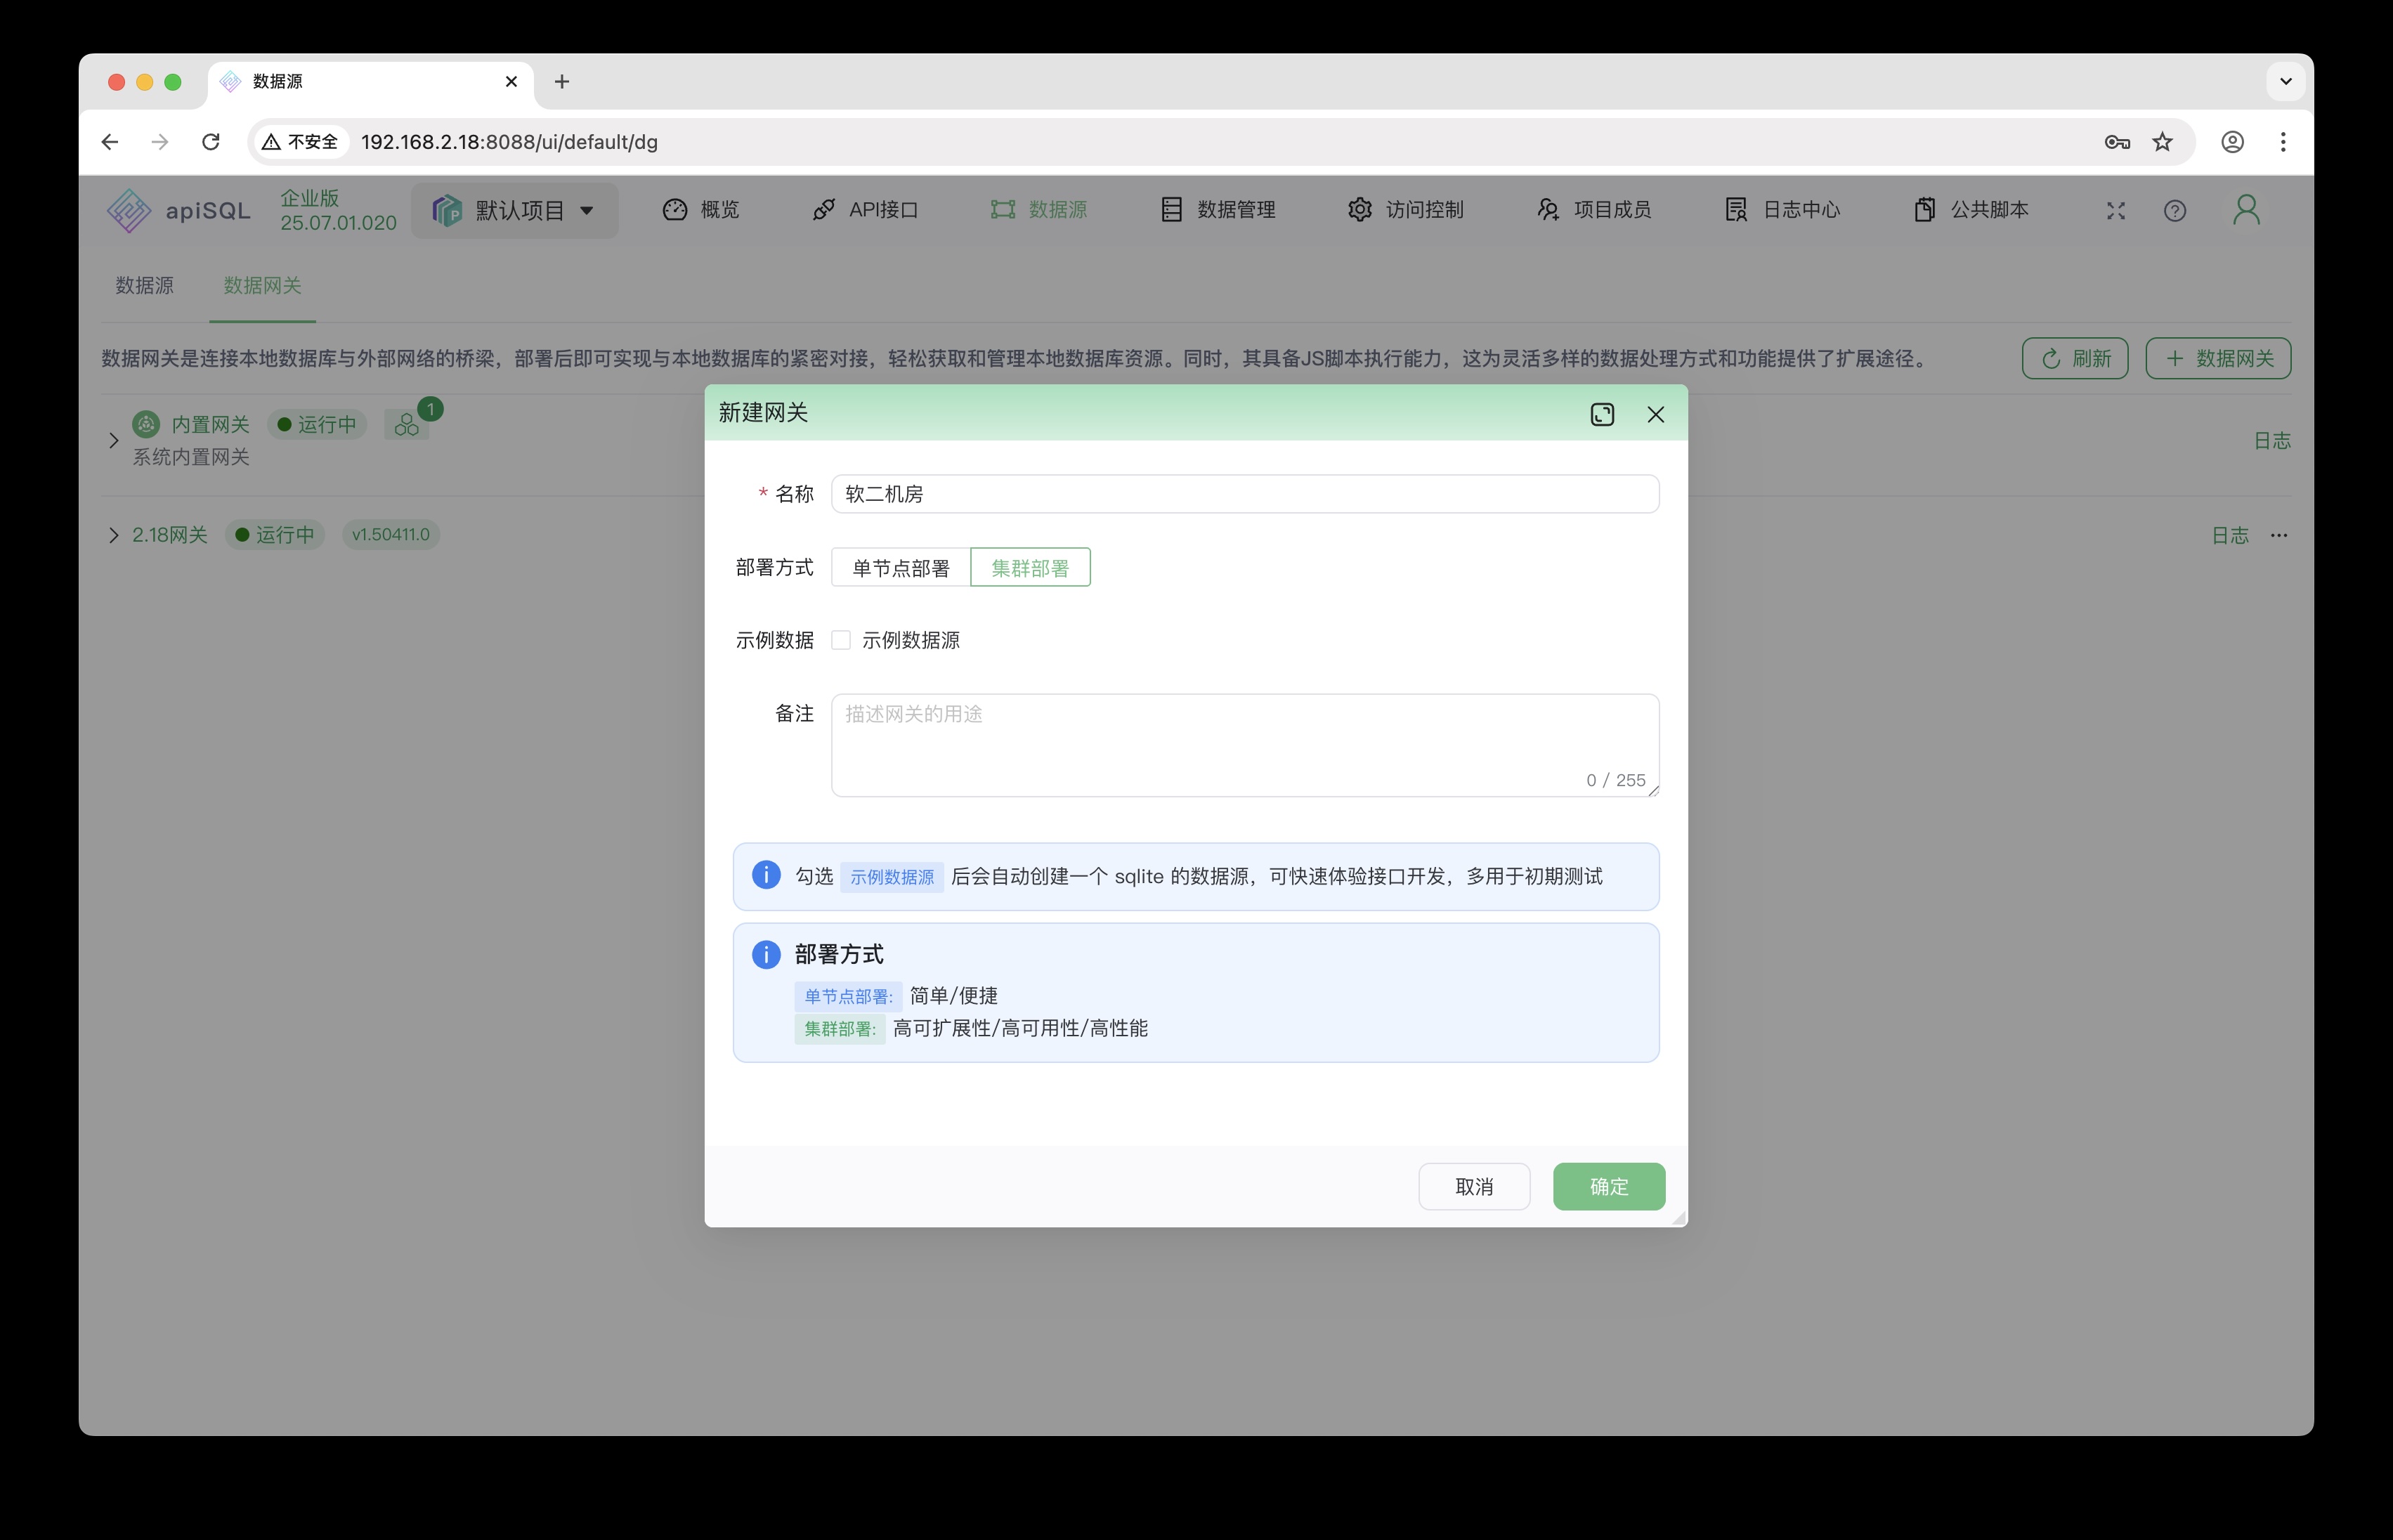
Task: Open the 默认项目 project dropdown
Action: pos(514,209)
